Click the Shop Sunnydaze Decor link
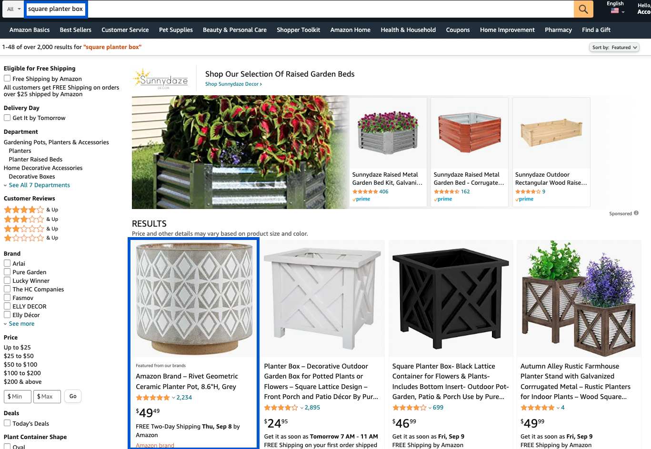The width and height of the screenshot is (651, 449). pos(233,84)
